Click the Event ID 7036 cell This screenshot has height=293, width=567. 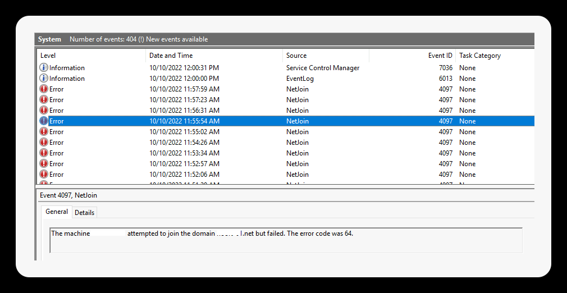pyautogui.click(x=446, y=68)
